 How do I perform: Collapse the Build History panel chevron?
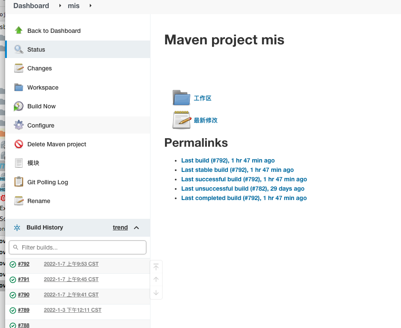[x=136, y=227]
